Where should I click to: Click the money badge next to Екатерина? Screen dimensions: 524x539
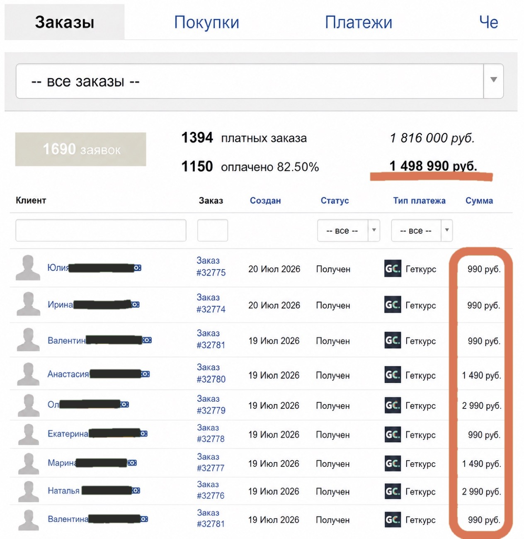coord(144,434)
